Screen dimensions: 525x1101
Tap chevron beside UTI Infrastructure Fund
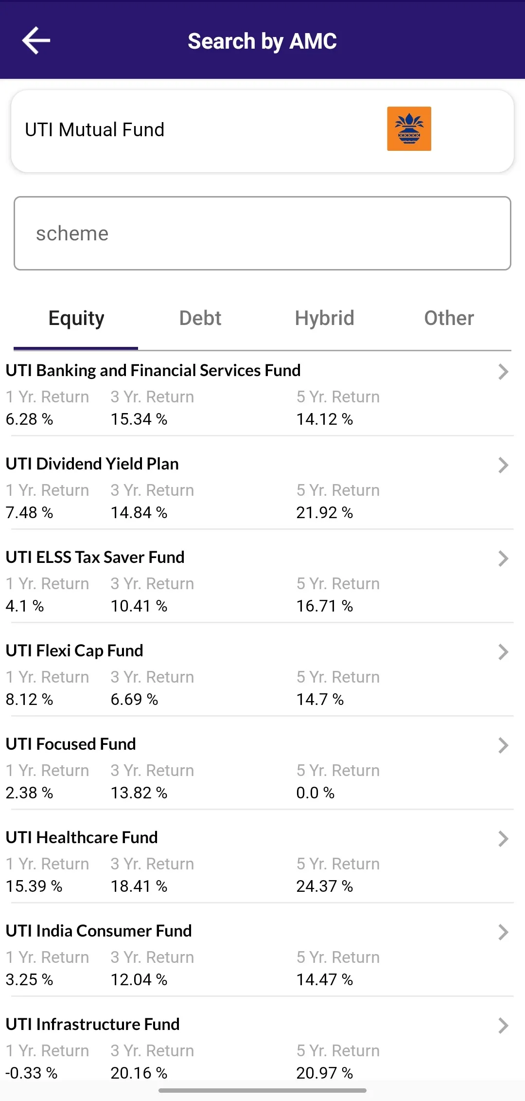[x=503, y=1026]
